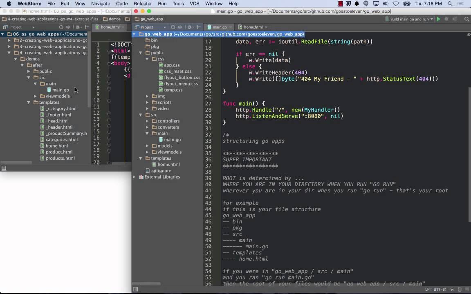
Task: Switch to the home.html editor tab
Action: 253,27
